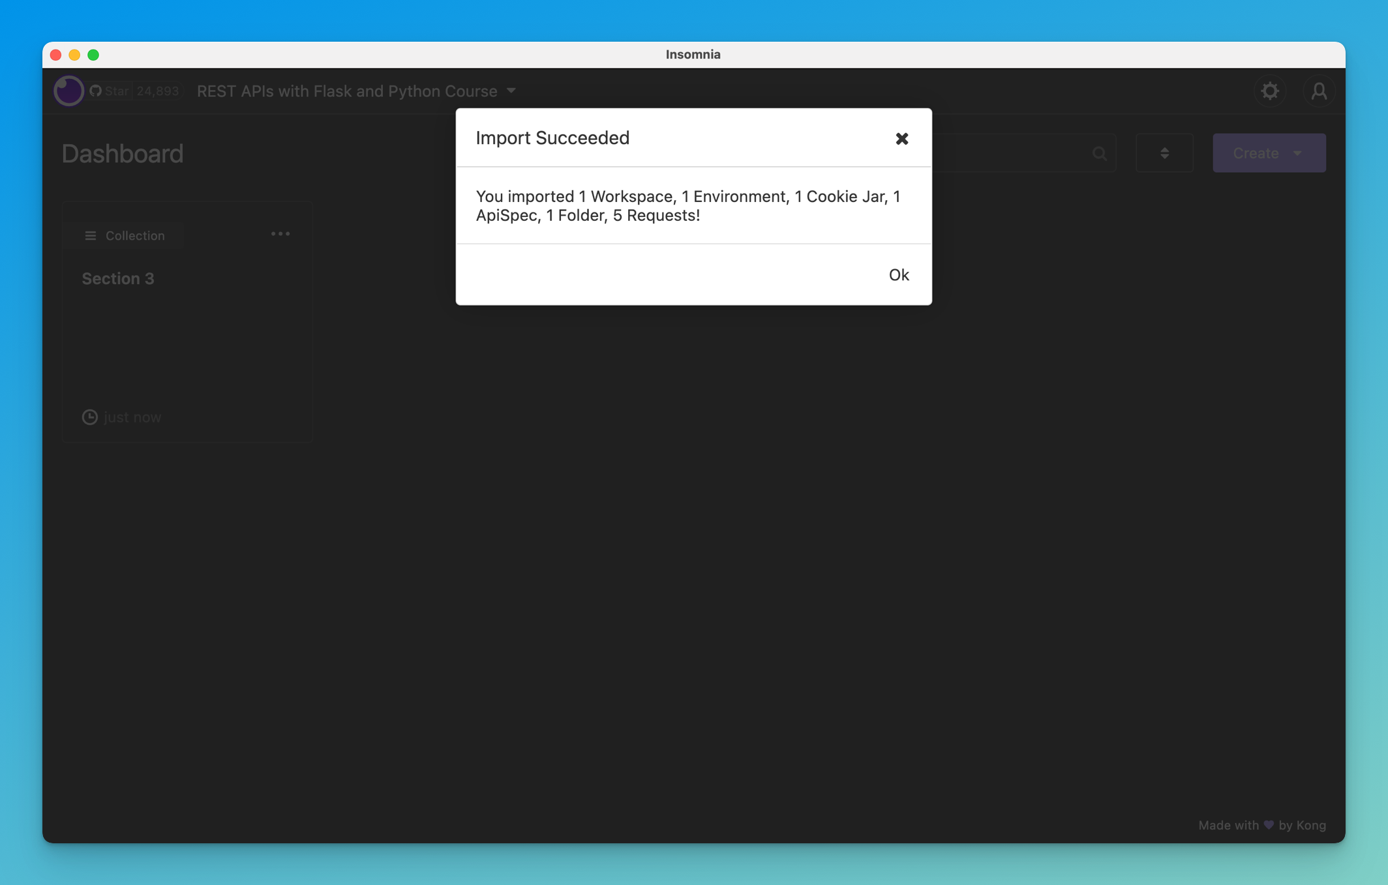Click the Dashboard heading

[x=123, y=154]
